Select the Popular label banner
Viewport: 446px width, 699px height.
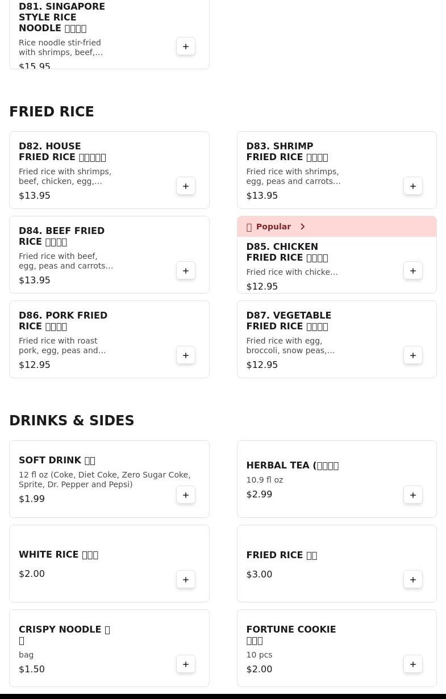tap(273, 227)
